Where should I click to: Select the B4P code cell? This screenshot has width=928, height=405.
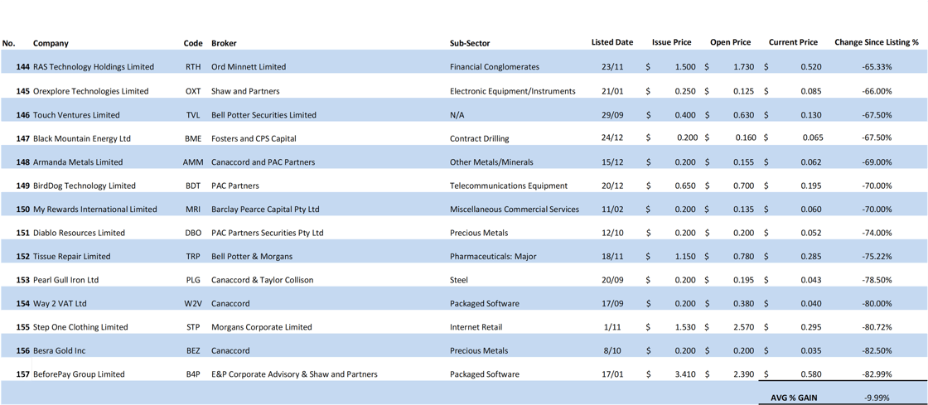[x=193, y=374]
